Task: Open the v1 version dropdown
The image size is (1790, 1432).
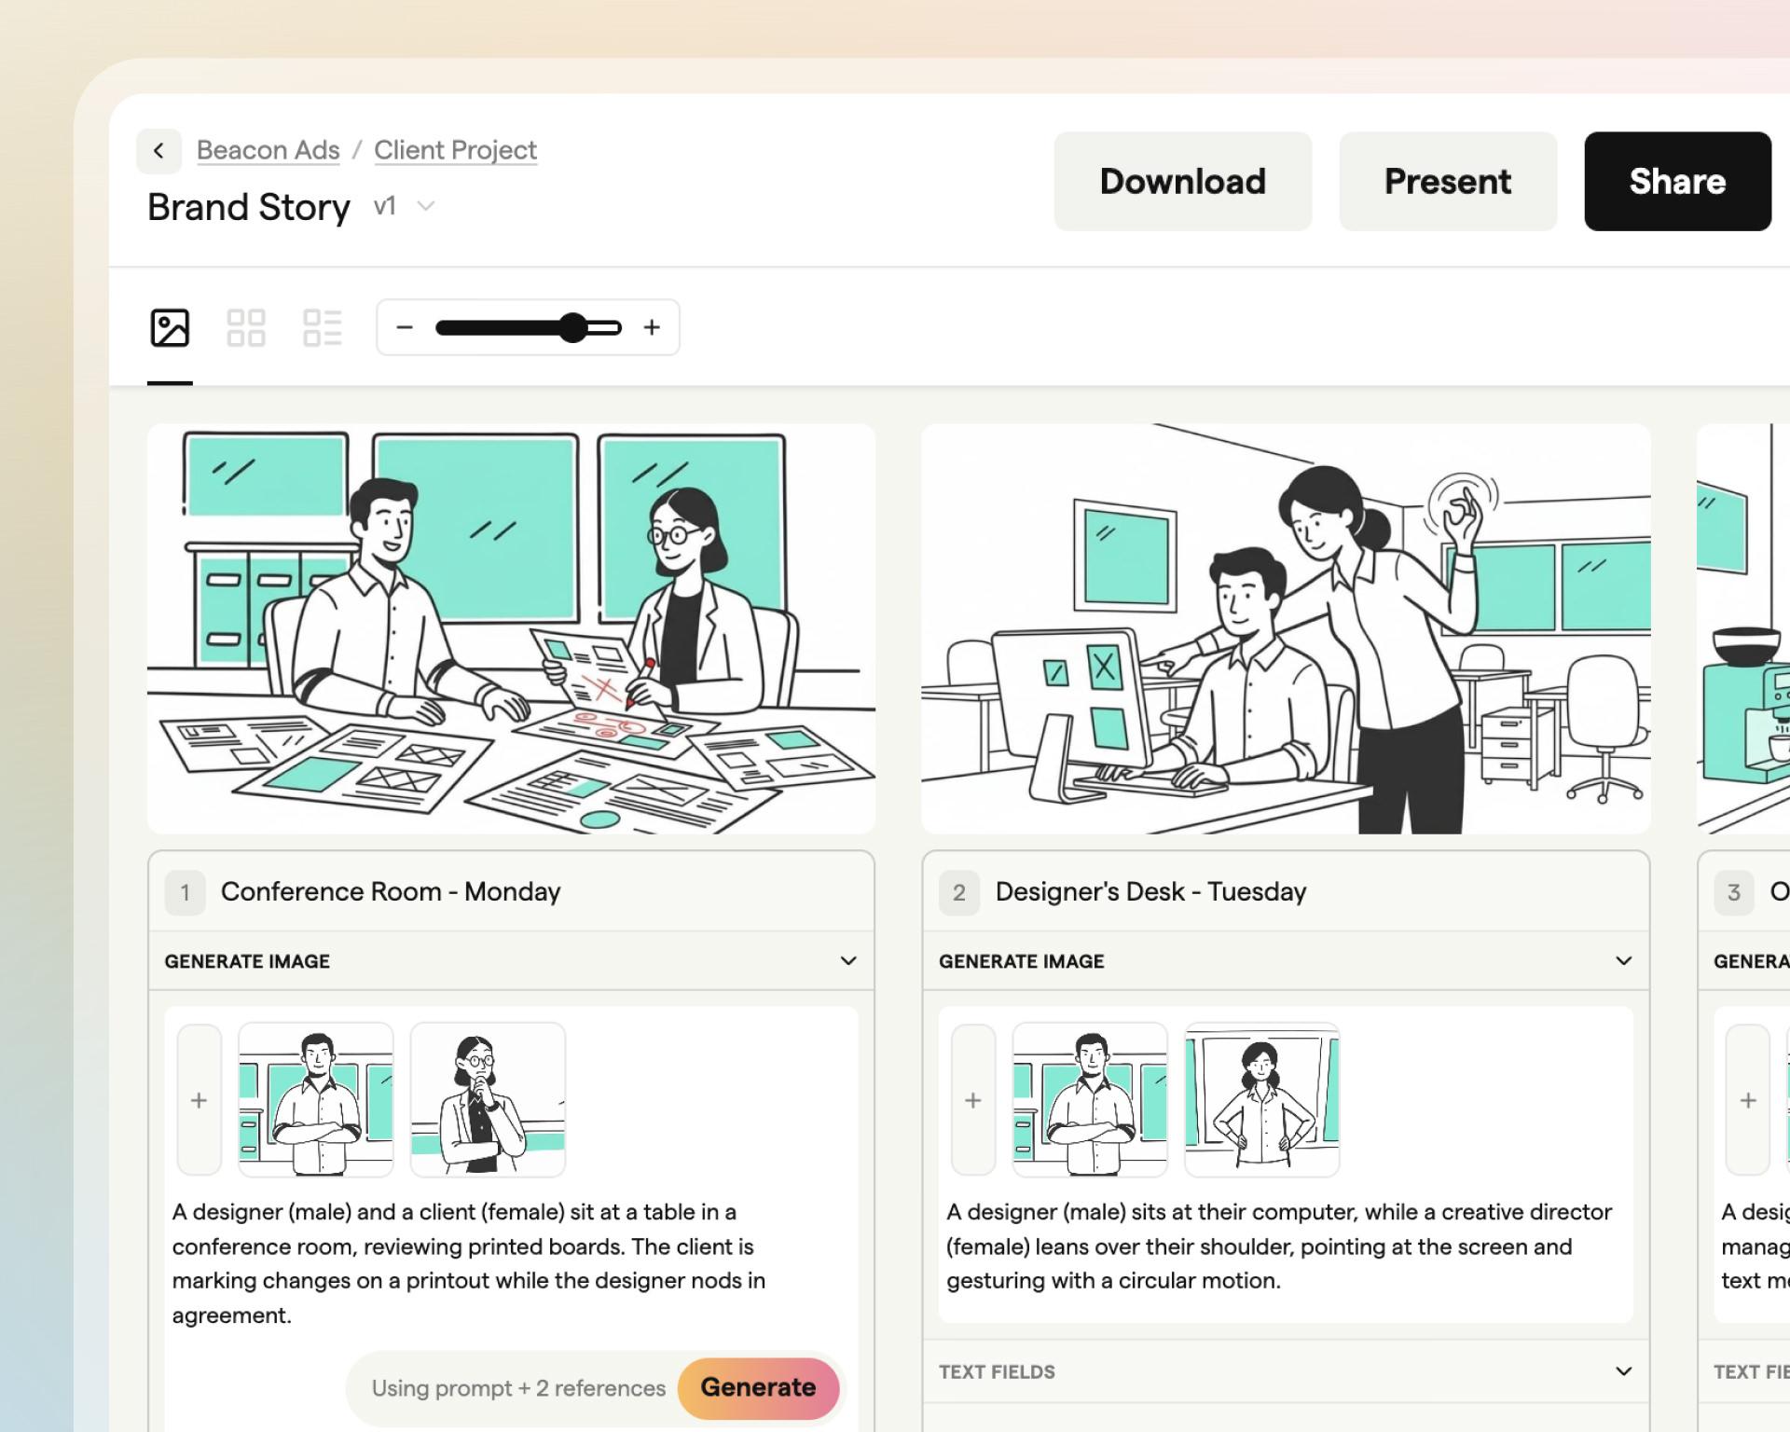Action: [405, 206]
